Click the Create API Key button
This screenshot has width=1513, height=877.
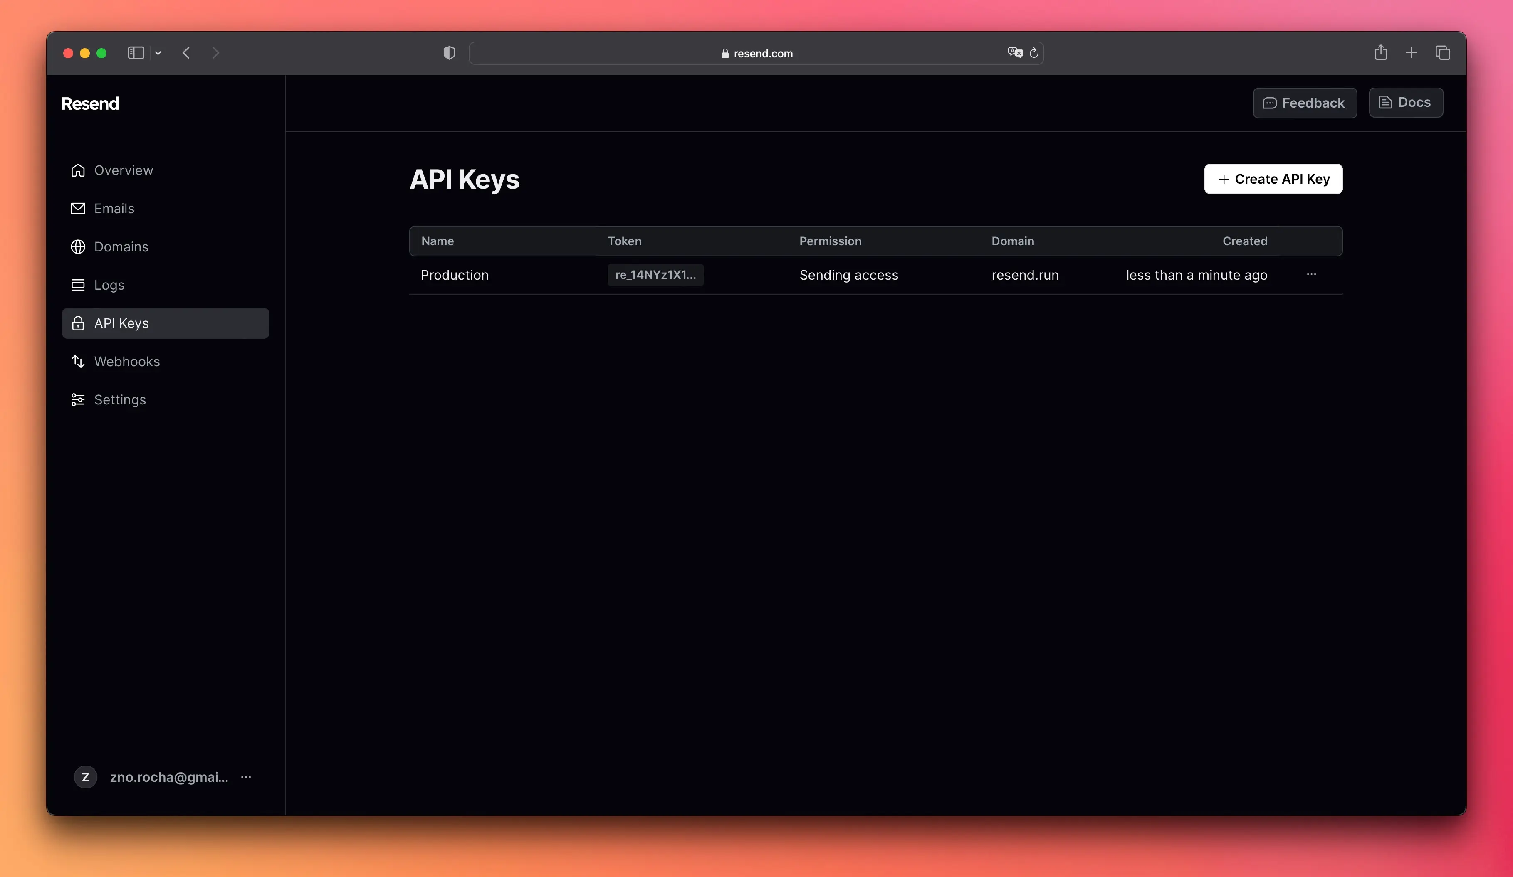pos(1273,179)
